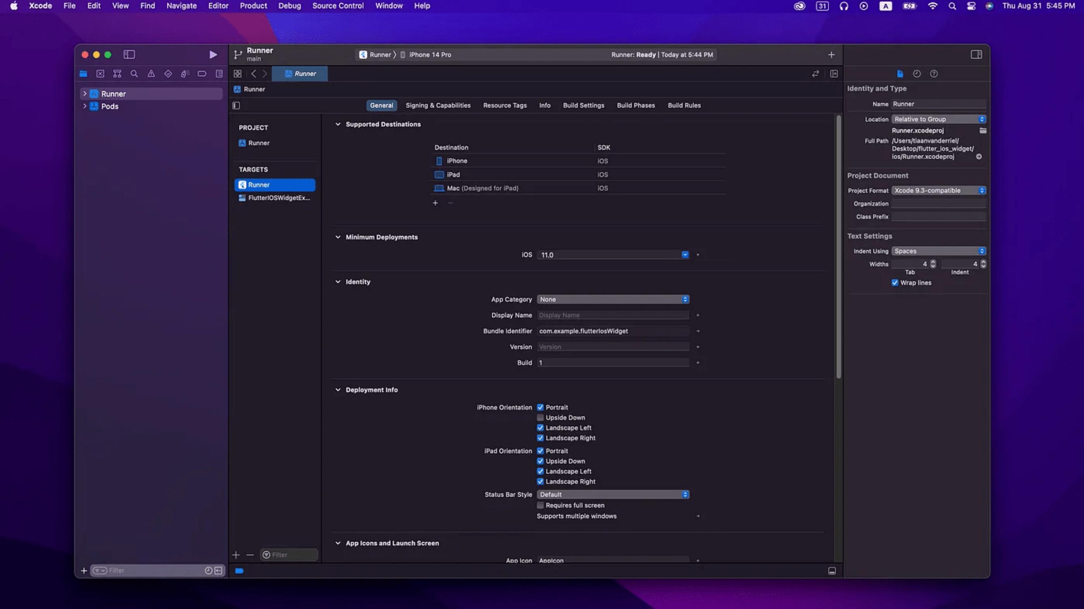Toggle the Wrap lines checkbox
The image size is (1084, 609).
[x=895, y=283]
